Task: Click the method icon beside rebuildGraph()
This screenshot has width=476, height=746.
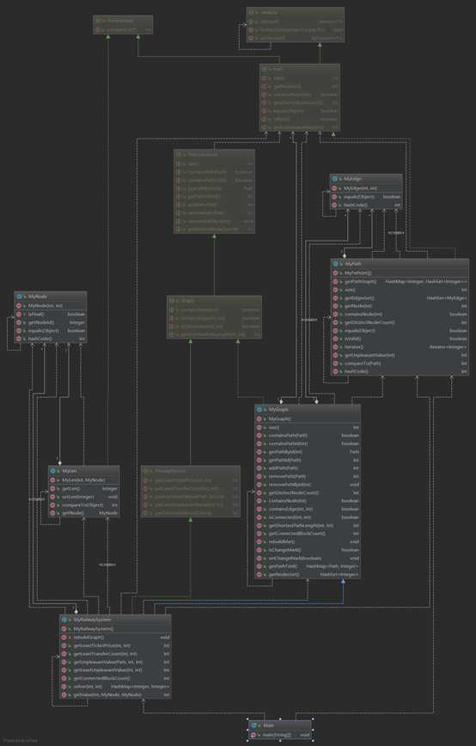Action: pyautogui.click(x=64, y=638)
